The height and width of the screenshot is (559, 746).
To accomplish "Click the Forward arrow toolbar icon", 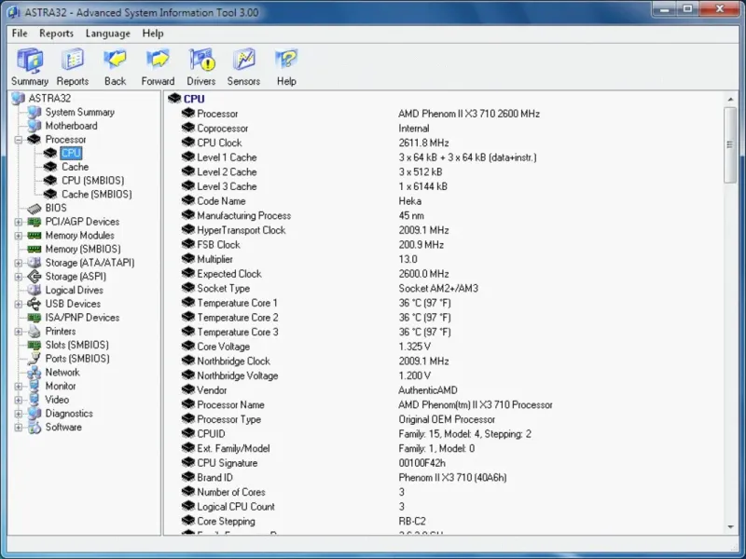I will point(158,61).
